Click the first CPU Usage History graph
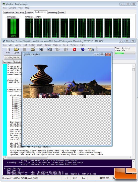This screenshot has width=138, height=182. click(29, 28)
